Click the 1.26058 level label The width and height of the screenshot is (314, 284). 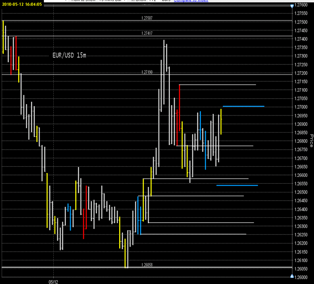[147, 265]
